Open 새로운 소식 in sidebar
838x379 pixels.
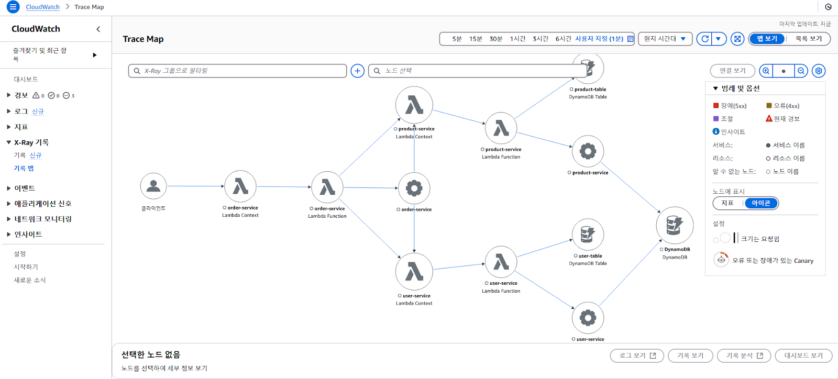coord(30,280)
